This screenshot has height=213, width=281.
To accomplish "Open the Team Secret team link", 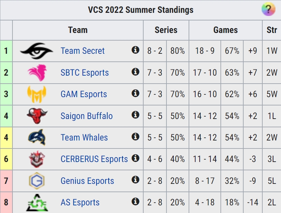I will 83,51.
